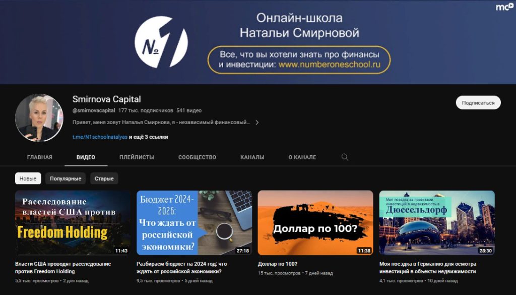Select the 'Старые' sort filter chip

[x=104, y=179]
